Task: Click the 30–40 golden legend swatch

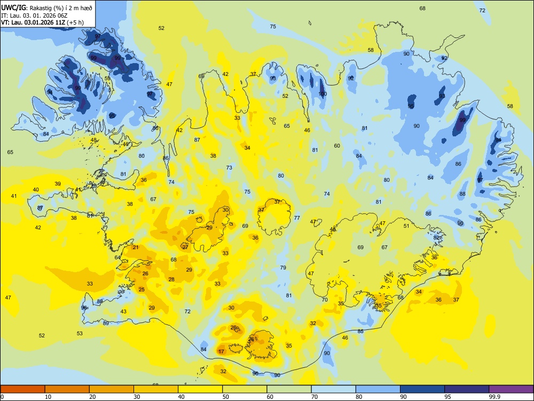Action: pyautogui.click(x=156, y=389)
